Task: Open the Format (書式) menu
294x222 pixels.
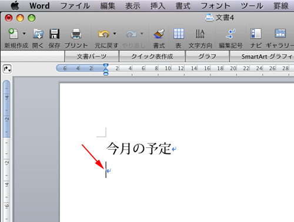Action: click(183, 6)
